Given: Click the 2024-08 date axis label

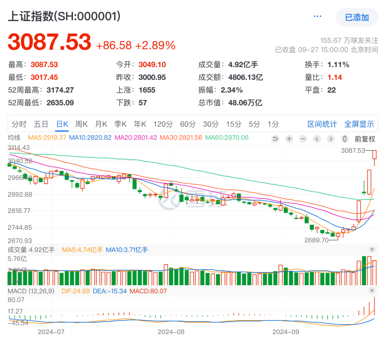Looking at the screenshot, I should coord(171,332).
